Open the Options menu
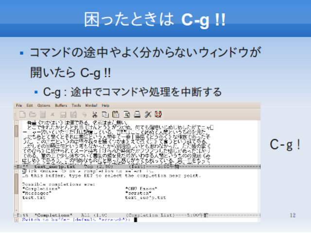The image size is (311, 233). click(x=43, y=105)
